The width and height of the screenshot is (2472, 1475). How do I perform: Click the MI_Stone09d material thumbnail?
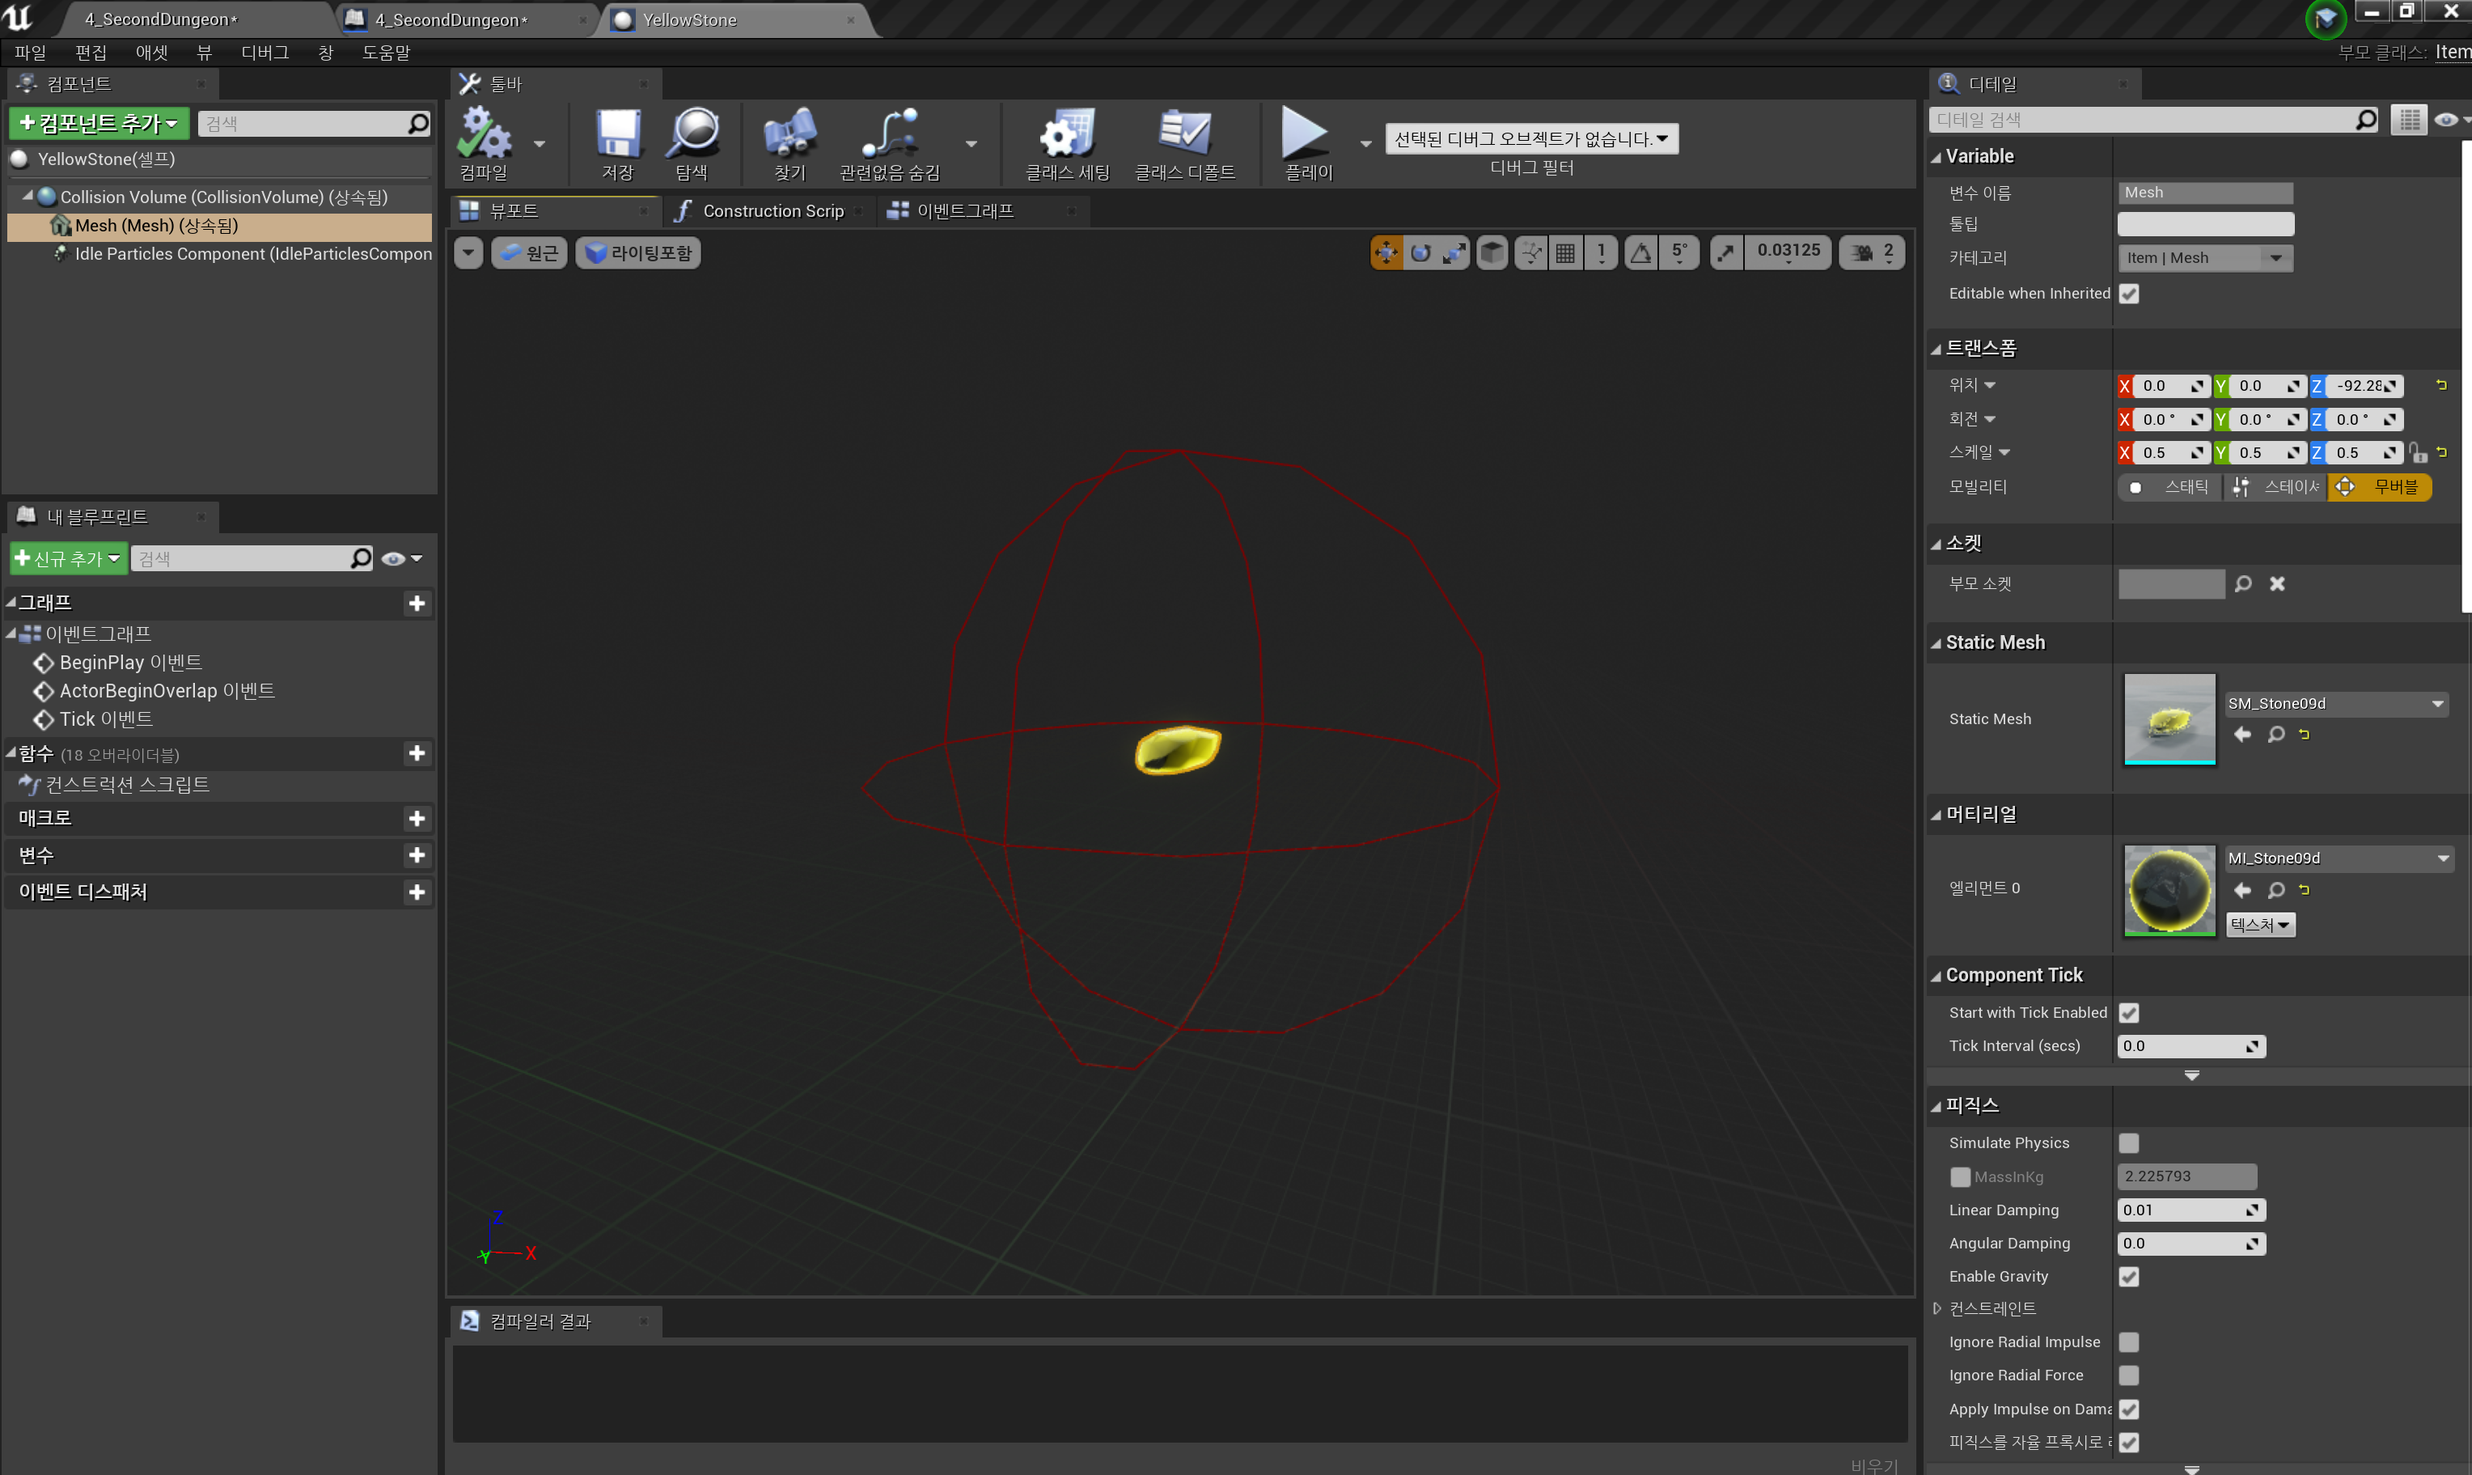coord(2169,891)
